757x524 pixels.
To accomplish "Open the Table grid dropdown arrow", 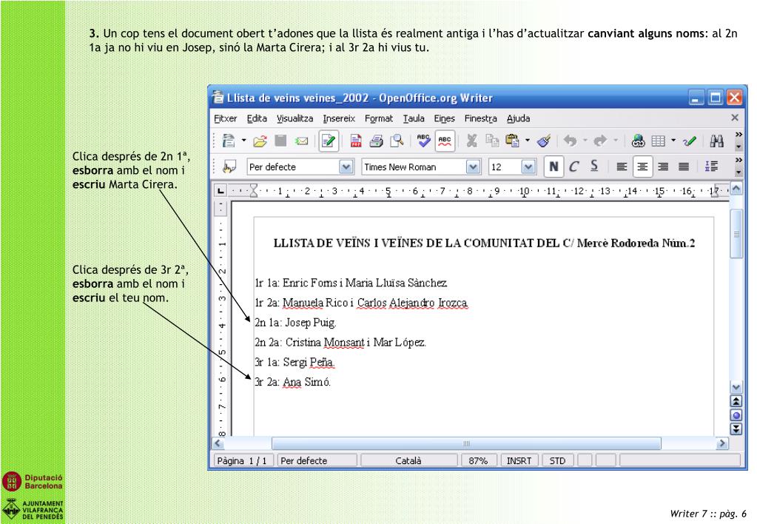I will click(x=673, y=141).
